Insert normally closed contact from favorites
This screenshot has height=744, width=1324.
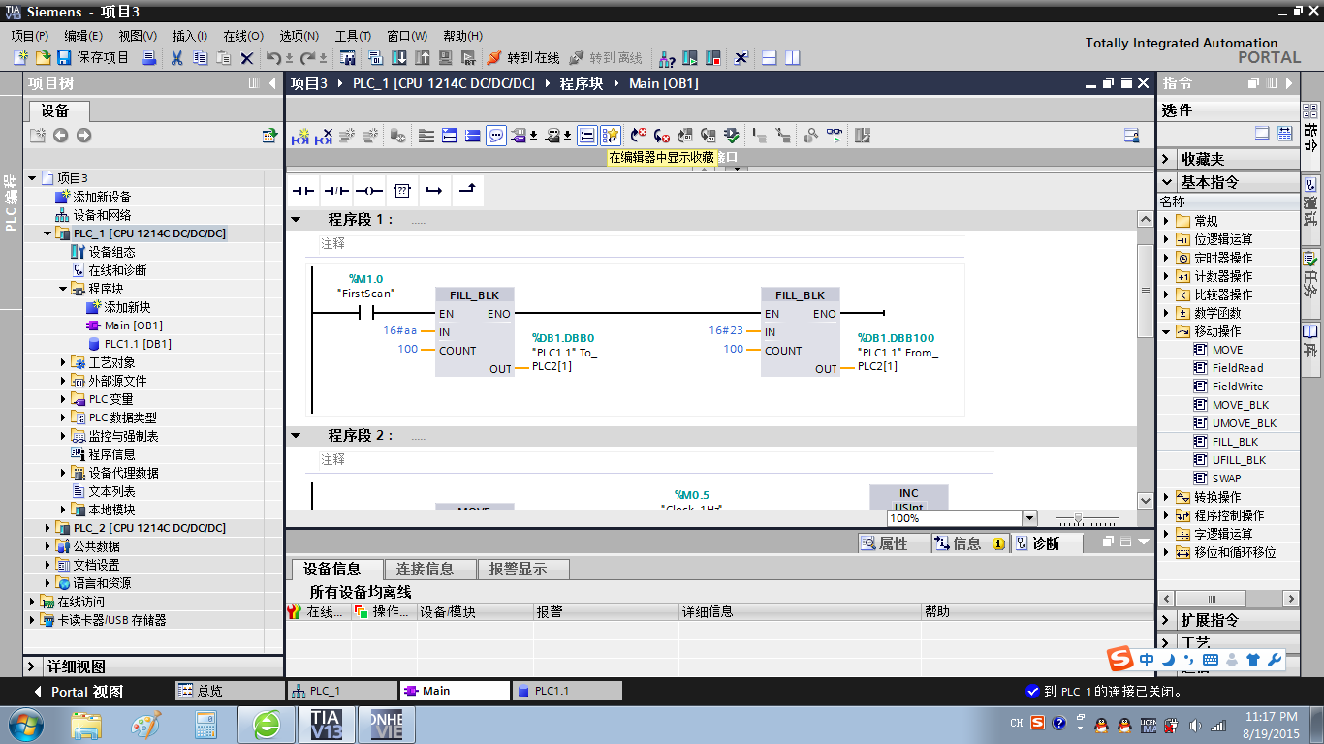pyautogui.click(x=336, y=191)
